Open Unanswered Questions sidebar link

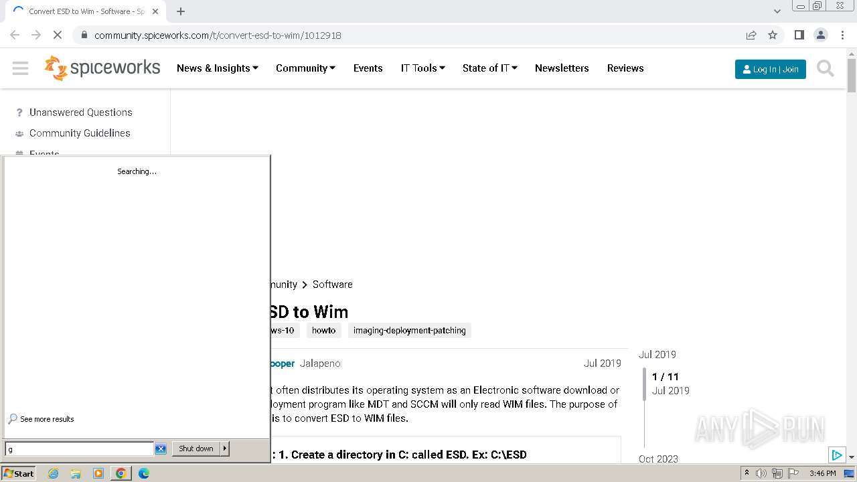coord(80,112)
